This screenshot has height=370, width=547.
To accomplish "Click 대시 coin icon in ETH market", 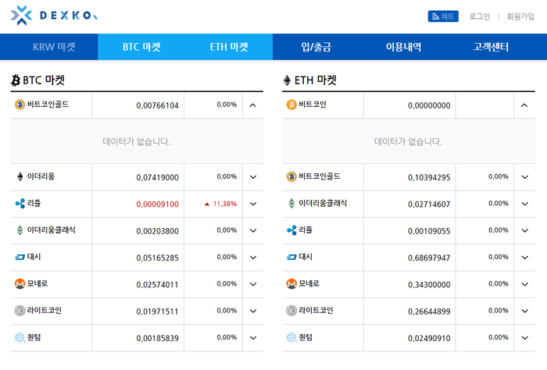I will point(291,257).
